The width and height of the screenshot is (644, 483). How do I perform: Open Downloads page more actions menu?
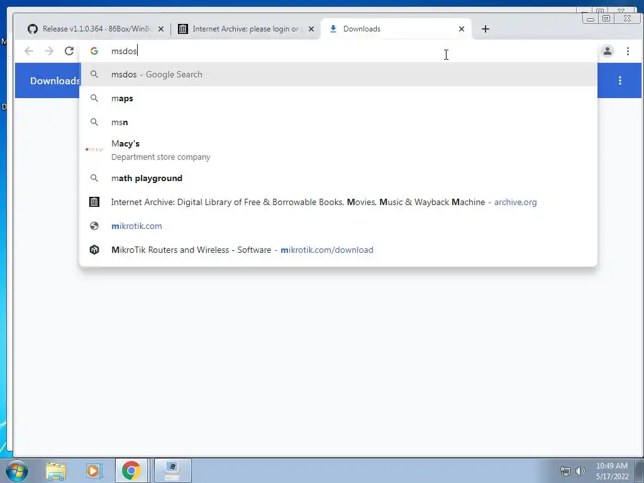tap(620, 80)
